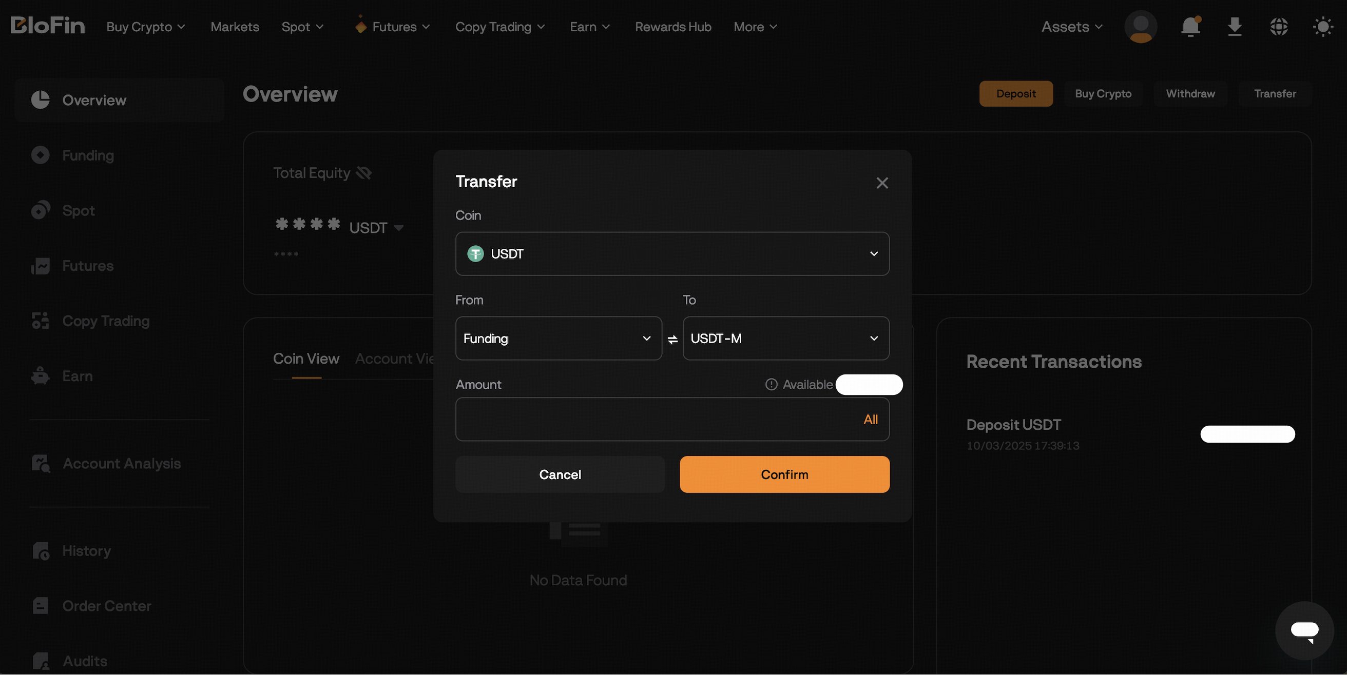
Task: Expand the From Funding dropdown
Action: point(559,339)
